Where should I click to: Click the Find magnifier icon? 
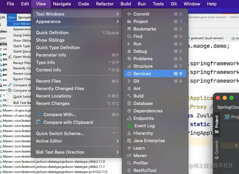(x=129, y=36)
